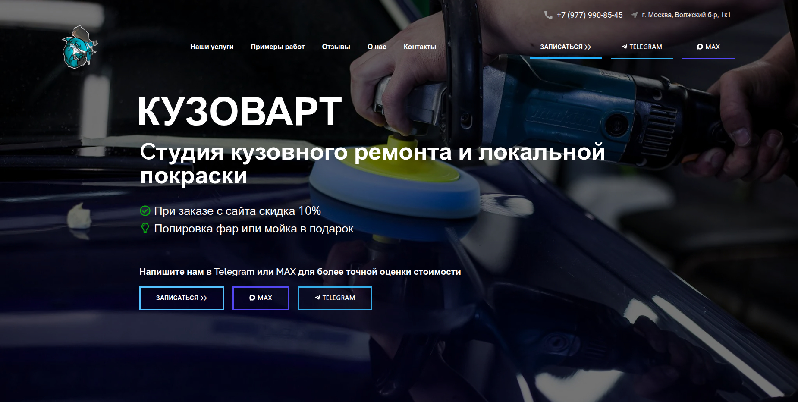Click the green lightbulb icon by the gift offer
This screenshot has height=402, width=798.
coord(145,228)
